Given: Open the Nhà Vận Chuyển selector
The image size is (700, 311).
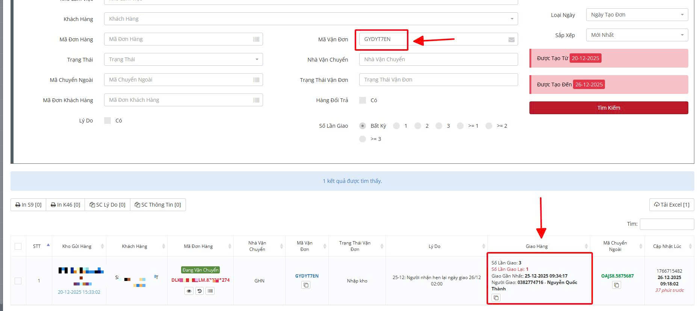Looking at the screenshot, I should [438, 59].
